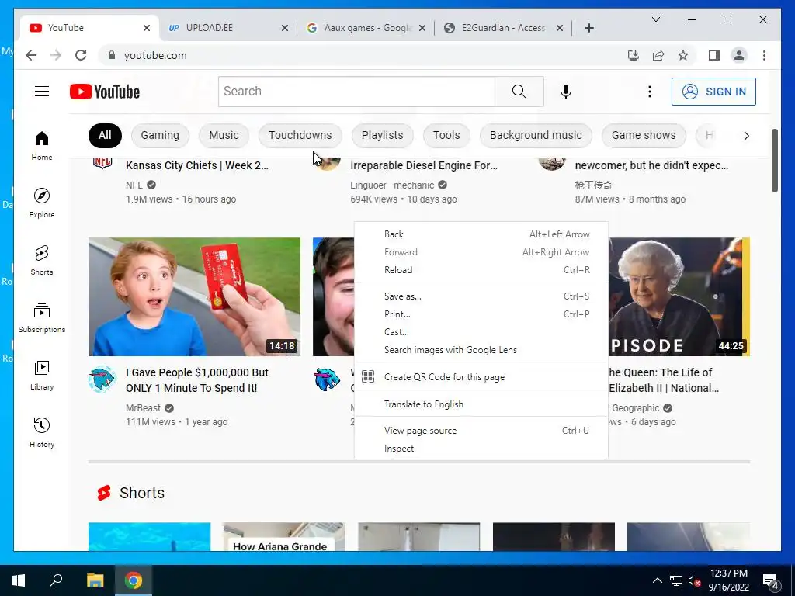
Task: Open the tab search dropdown chevron
Action: click(x=655, y=19)
